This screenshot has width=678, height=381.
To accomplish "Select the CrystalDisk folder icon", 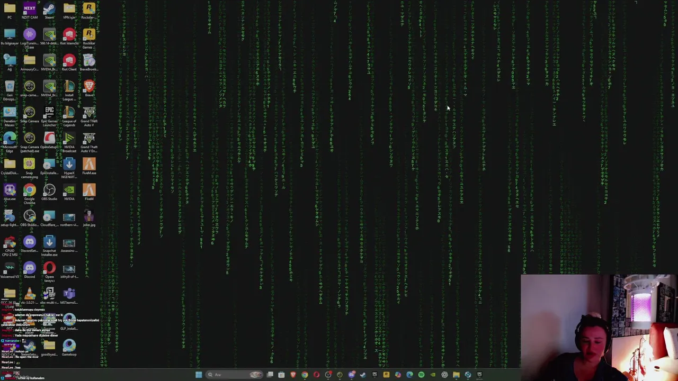I will tap(10, 166).
